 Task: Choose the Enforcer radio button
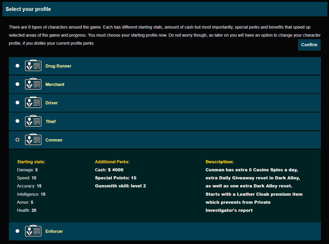pyautogui.click(x=17, y=231)
